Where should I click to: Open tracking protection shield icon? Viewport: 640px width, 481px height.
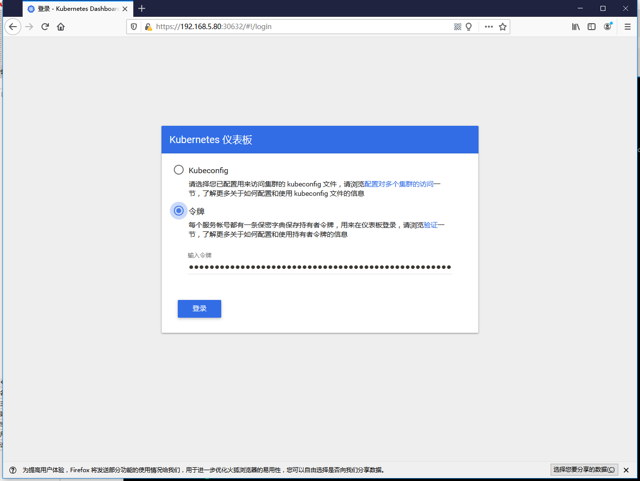134,27
